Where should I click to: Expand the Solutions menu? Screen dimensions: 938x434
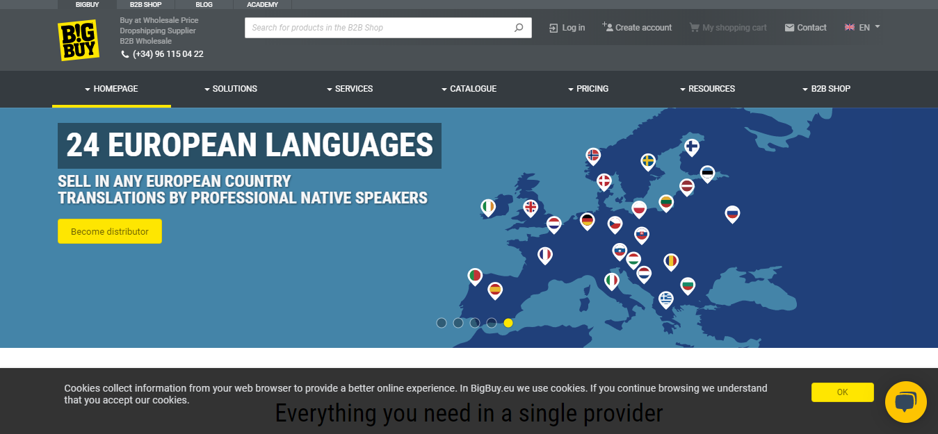pyautogui.click(x=231, y=89)
